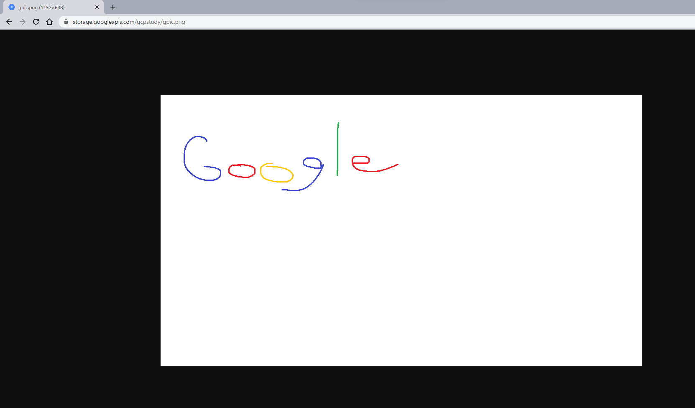This screenshot has height=408, width=695.
Task: Open the browser home page
Action: tap(49, 22)
